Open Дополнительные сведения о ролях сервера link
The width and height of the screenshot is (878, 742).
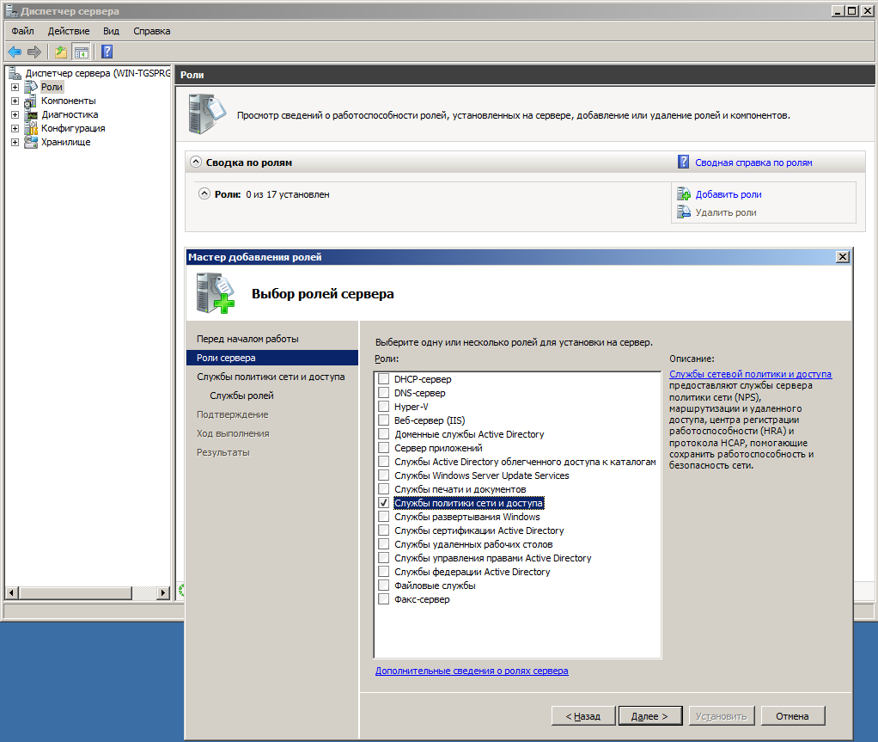coord(471,671)
